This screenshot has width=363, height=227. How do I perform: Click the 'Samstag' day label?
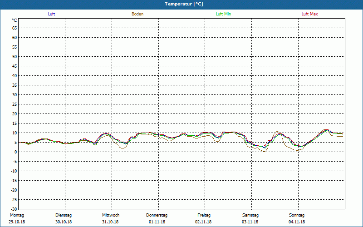(x=250, y=215)
